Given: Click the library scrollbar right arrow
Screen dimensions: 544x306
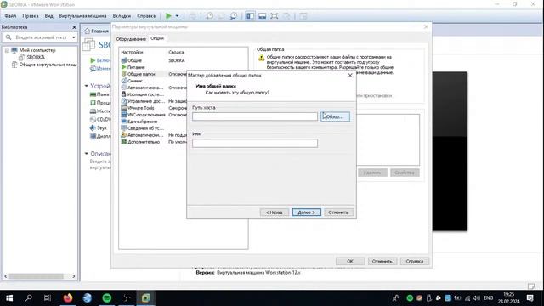Looking at the screenshot, I should coord(74,276).
